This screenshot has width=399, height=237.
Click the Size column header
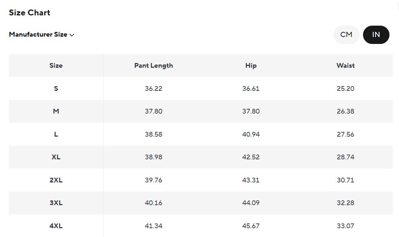click(56, 66)
